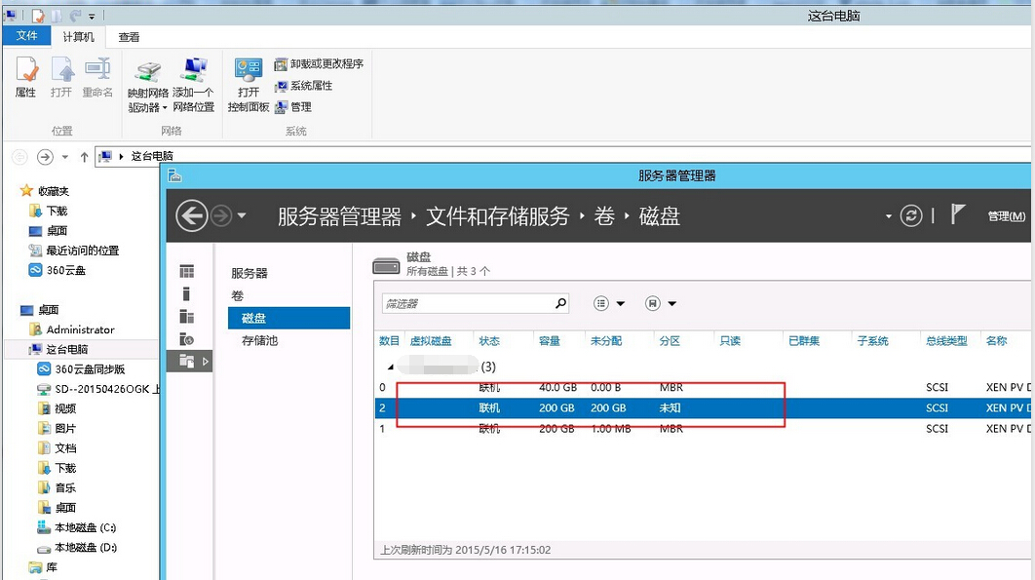Open the notifications flag icon
Viewport: 1035px width, 580px height.
(x=958, y=215)
